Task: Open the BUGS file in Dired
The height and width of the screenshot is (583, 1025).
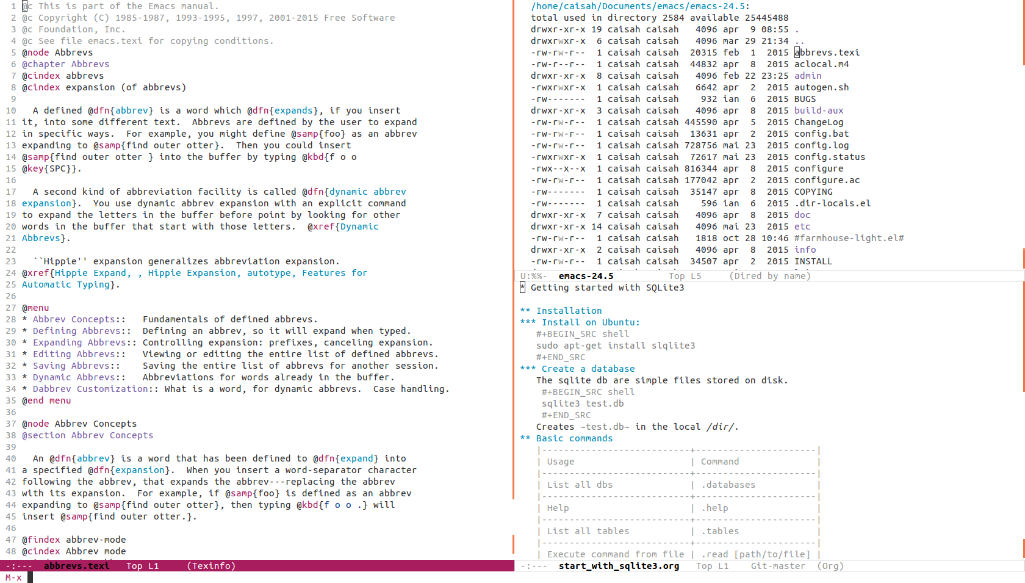Action: click(x=805, y=99)
